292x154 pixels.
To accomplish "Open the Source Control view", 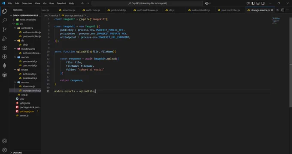I will (x=4, y=30).
